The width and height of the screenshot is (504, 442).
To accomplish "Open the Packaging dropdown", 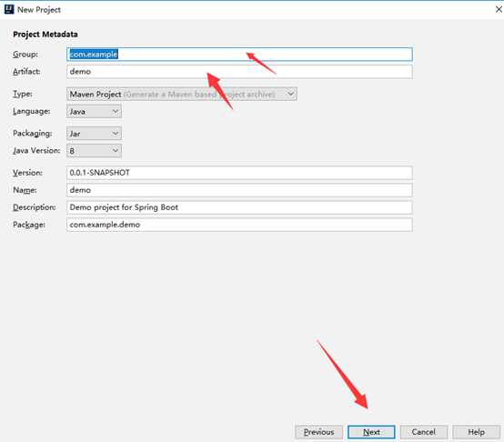I will 94,134.
